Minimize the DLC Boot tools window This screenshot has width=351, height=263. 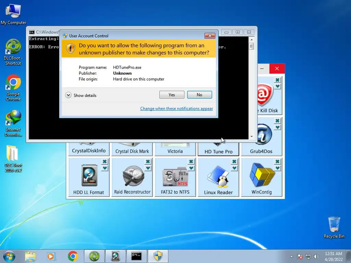262,68
